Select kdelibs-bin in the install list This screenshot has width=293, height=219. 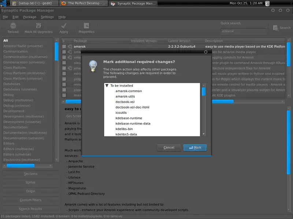(x=124, y=129)
